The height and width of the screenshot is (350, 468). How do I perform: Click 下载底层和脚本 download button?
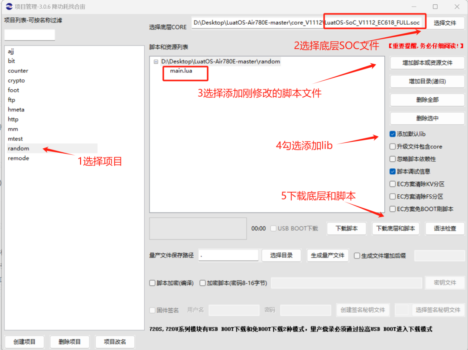point(396,229)
